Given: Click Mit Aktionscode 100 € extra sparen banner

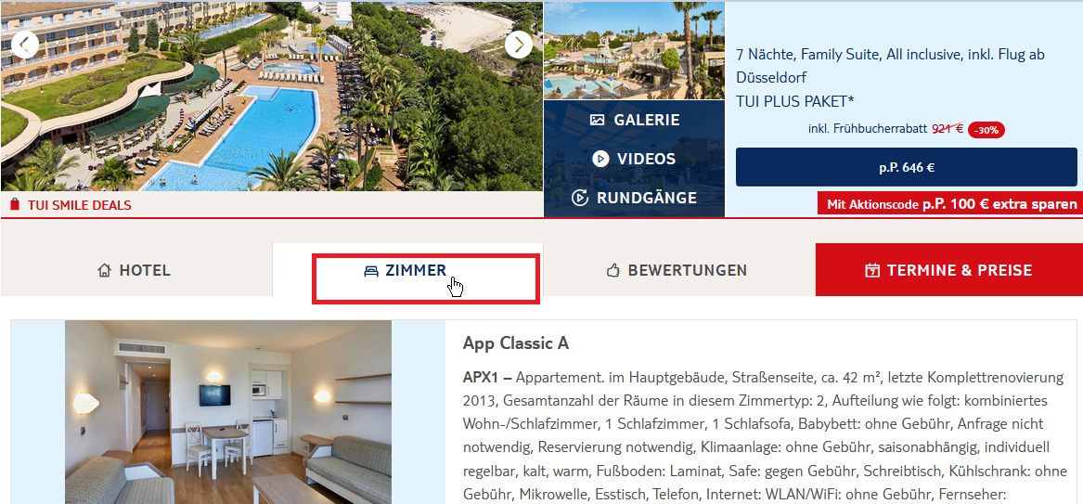Looking at the screenshot, I should click(950, 204).
